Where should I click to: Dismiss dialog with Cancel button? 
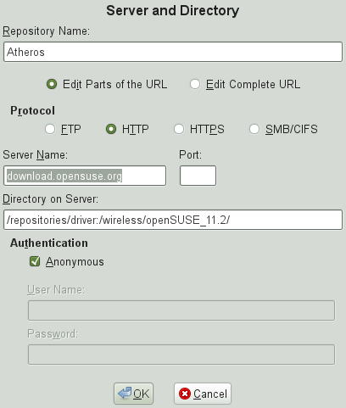click(203, 394)
